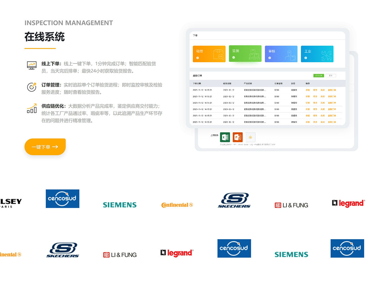Click the Siemens logo between two cencosud logos

click(291, 254)
